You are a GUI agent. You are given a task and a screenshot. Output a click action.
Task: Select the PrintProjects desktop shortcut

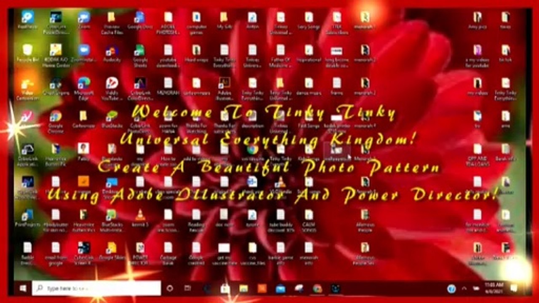click(28, 218)
